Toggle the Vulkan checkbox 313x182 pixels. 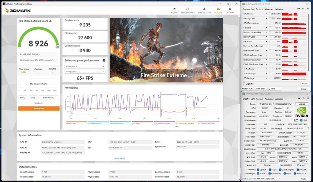(258, 173)
